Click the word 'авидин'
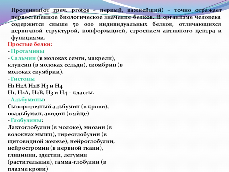The height and width of the screenshot is (172, 229). [55, 114]
